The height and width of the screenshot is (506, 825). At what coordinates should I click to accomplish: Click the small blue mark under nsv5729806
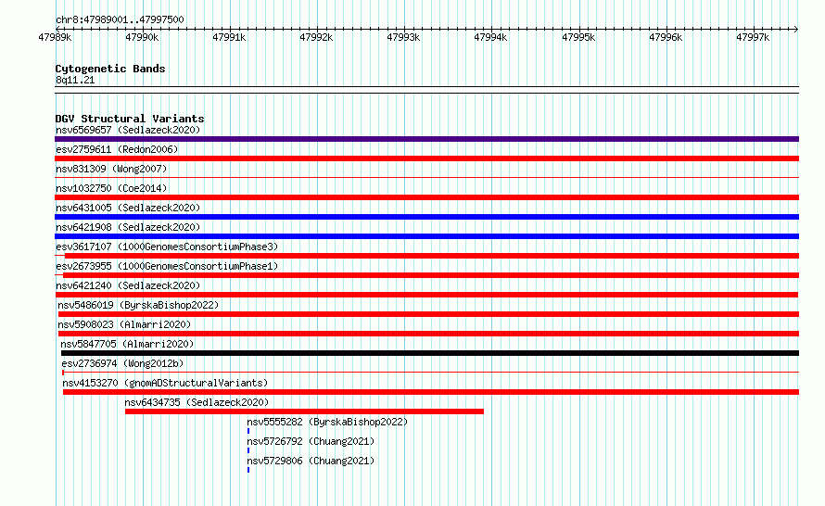pyautogui.click(x=248, y=470)
